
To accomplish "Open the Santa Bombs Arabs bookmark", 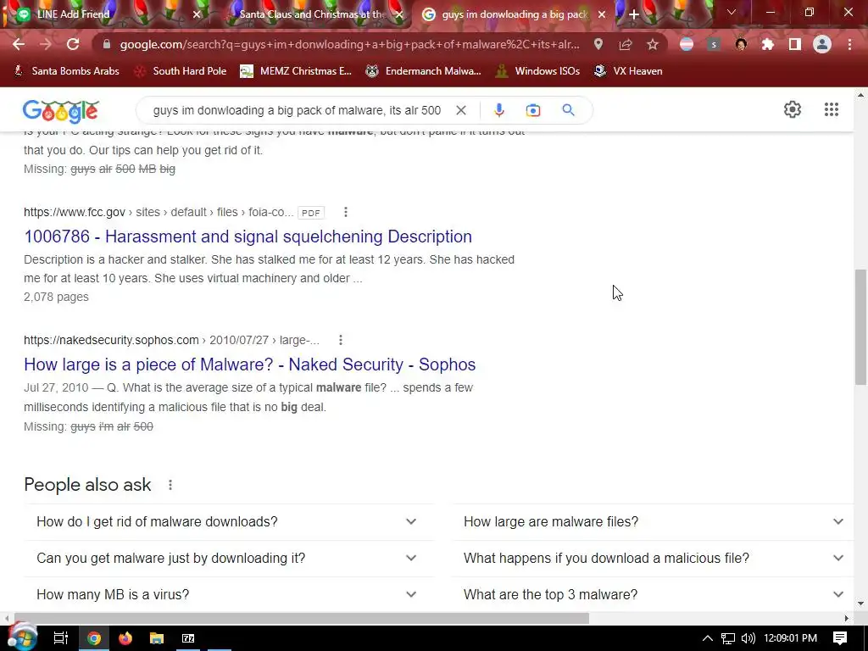I will click(66, 71).
